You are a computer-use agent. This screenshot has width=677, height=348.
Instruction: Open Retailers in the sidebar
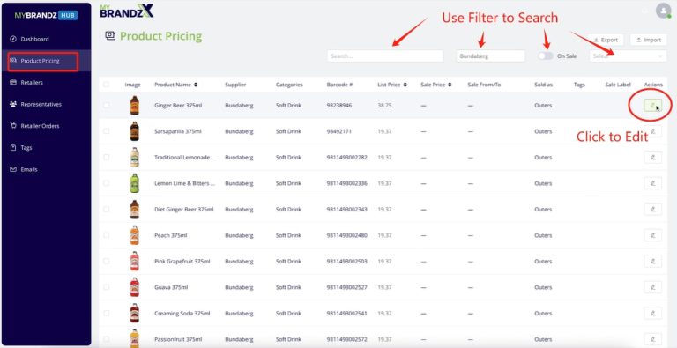click(32, 82)
